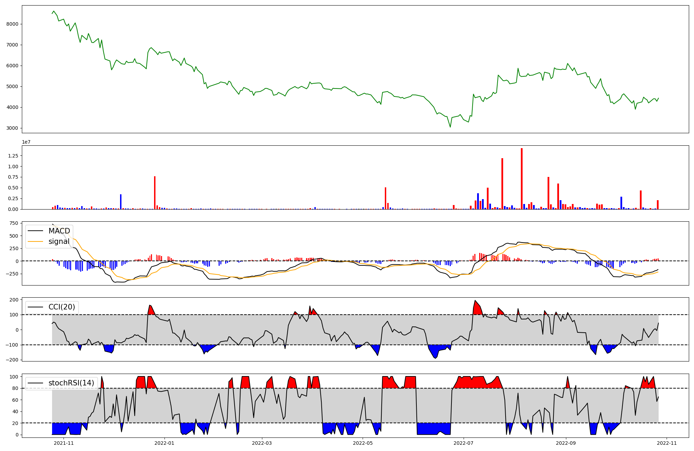Screen dimensions: 694x451
Task: Pick the 2022-09 date tick label
Action: 566,443
